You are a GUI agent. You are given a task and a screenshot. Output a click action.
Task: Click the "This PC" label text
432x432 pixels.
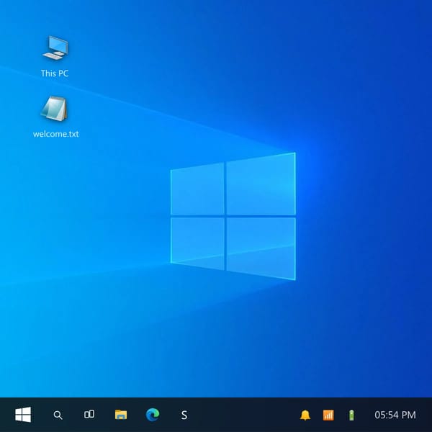55,73
